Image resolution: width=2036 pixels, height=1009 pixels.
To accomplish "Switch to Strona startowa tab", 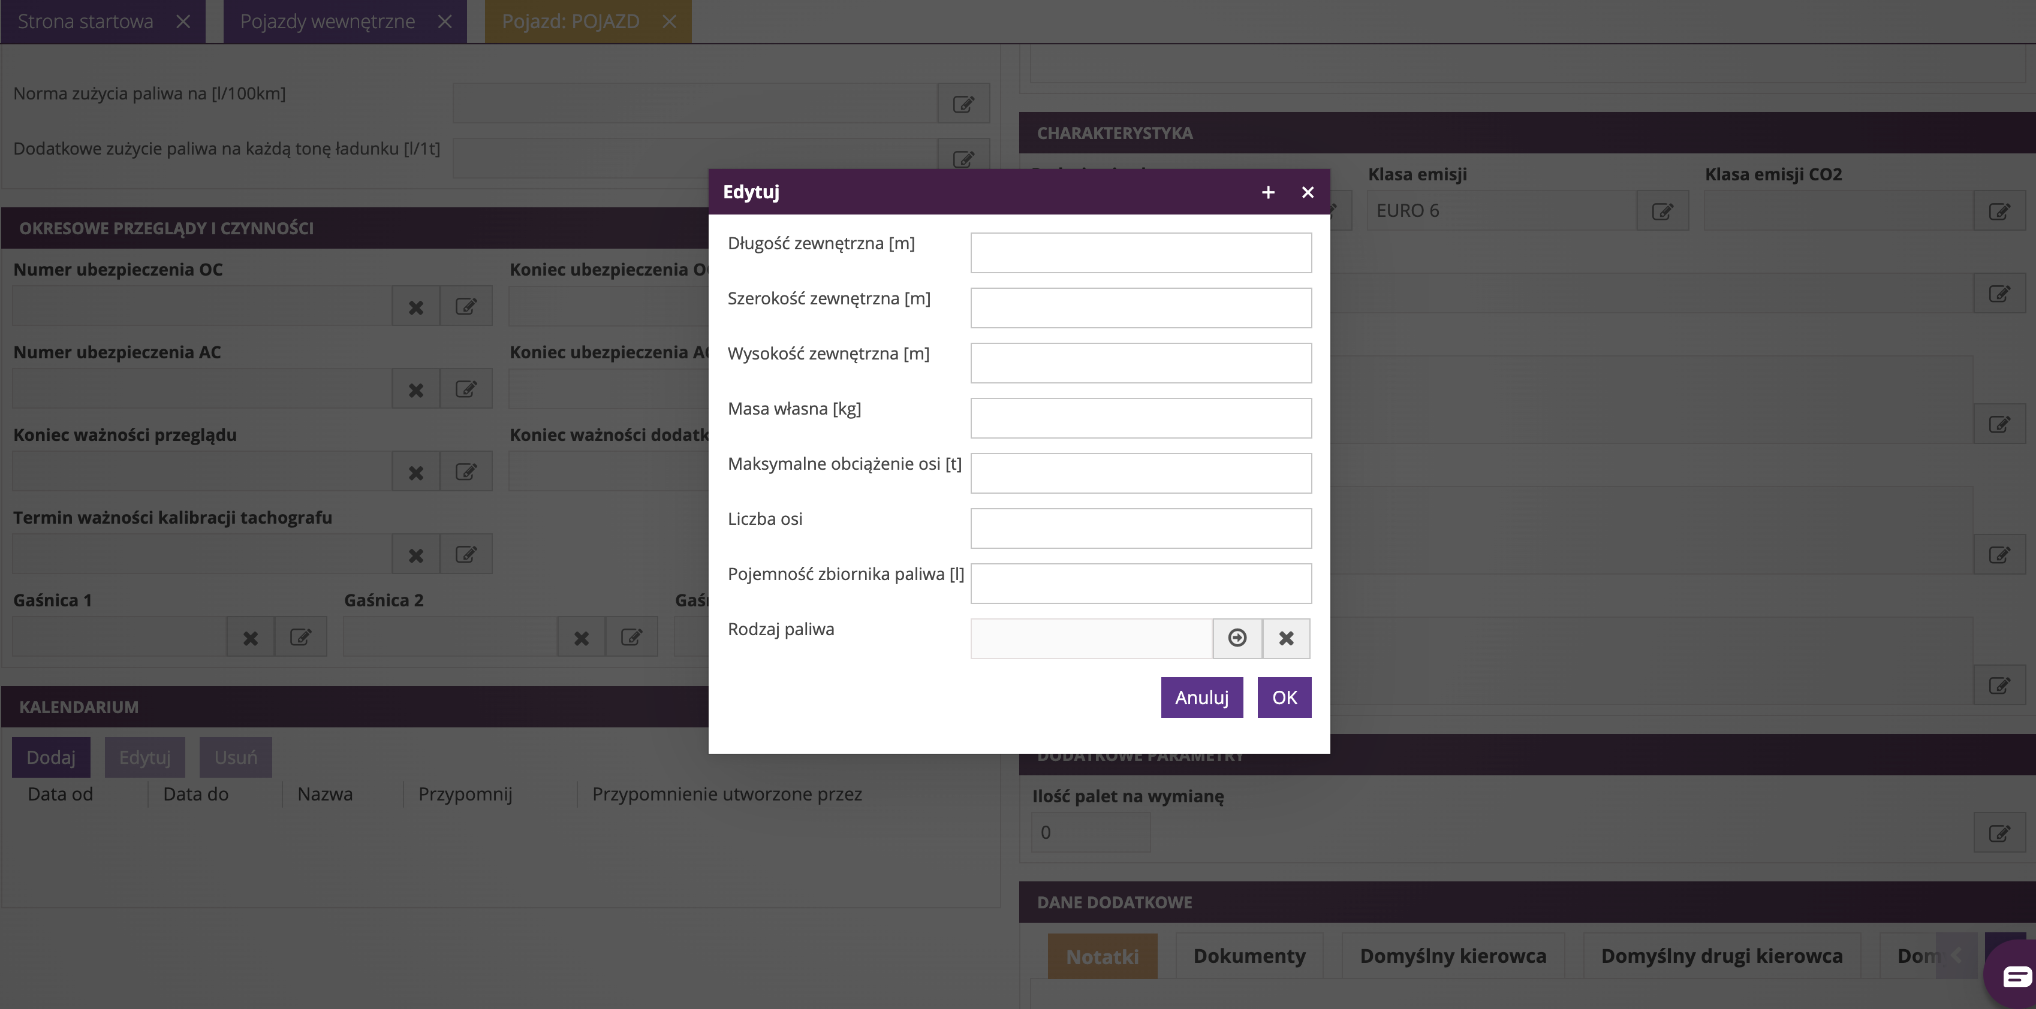I will (85, 22).
